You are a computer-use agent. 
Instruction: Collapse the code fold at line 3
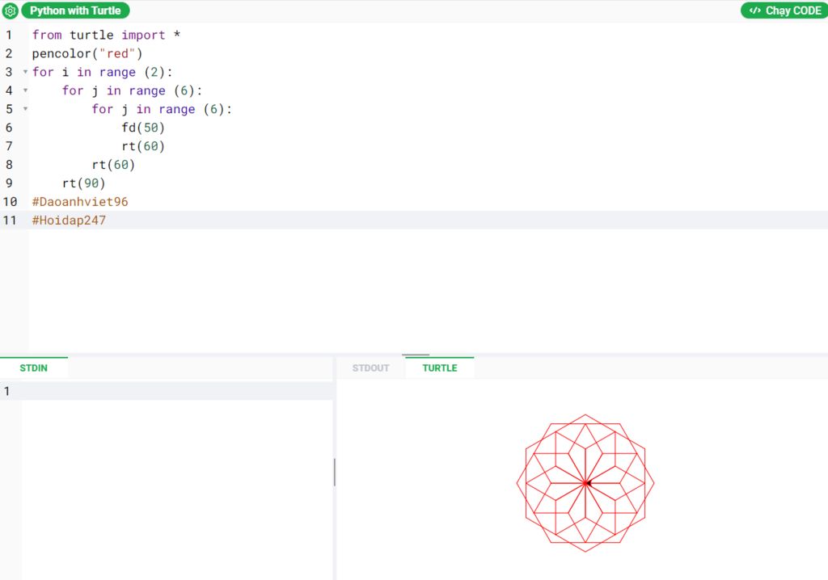point(25,72)
